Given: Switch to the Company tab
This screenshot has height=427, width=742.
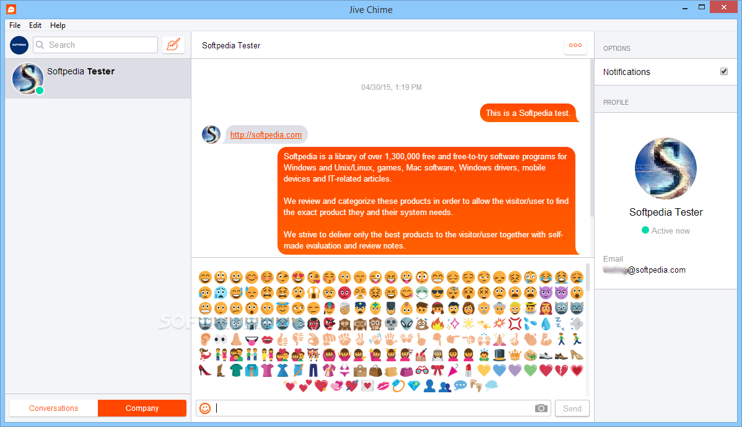Looking at the screenshot, I should point(142,408).
